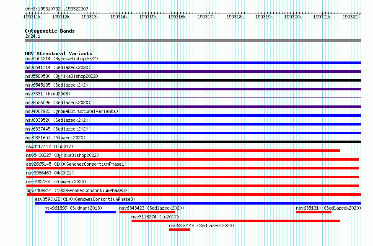Screen dimensions: 373x246
Task: Click the Cytogenetic Bands track title
Action: [x=50, y=31]
